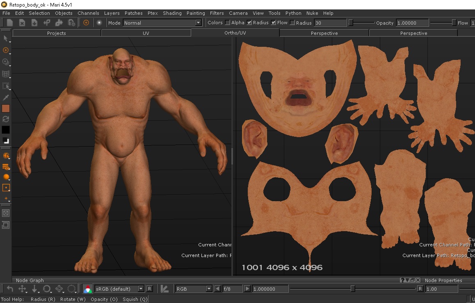Click the orange paint-through selection icon

pyautogui.click(x=6, y=156)
